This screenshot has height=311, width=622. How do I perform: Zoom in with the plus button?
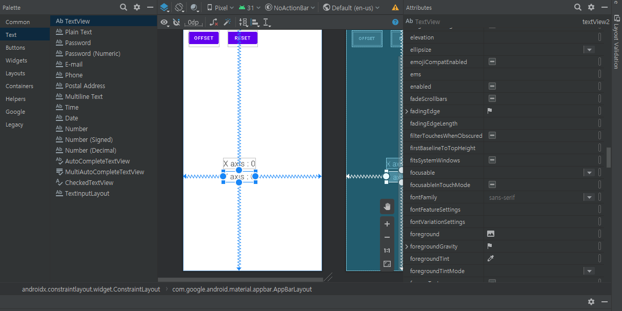(387, 224)
